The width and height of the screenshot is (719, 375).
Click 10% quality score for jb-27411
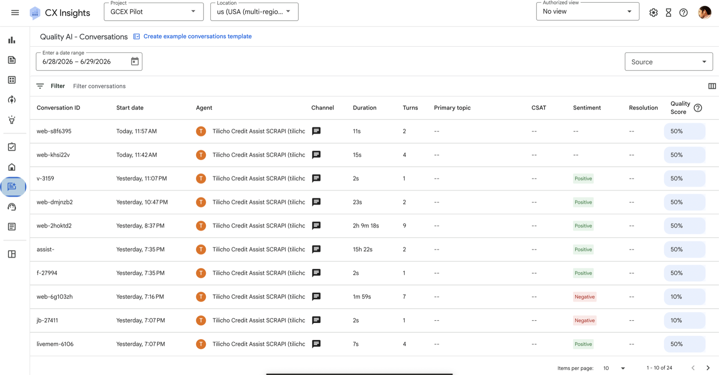coord(684,320)
